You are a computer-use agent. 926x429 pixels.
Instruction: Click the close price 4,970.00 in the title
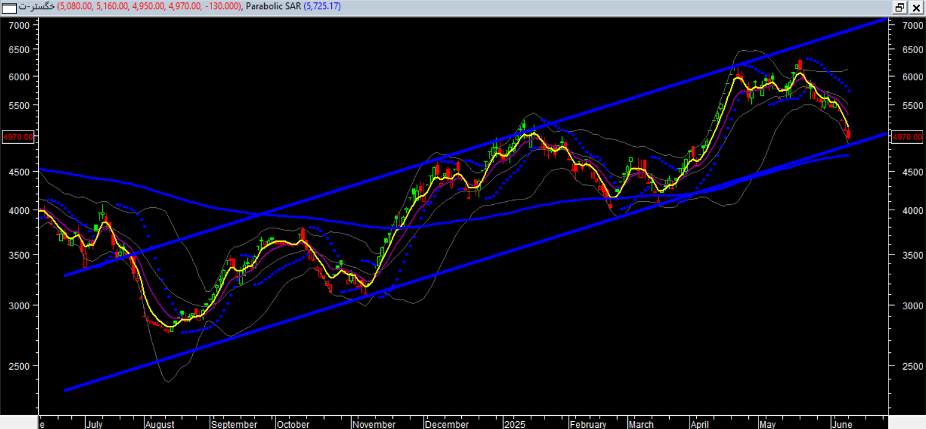click(x=184, y=6)
